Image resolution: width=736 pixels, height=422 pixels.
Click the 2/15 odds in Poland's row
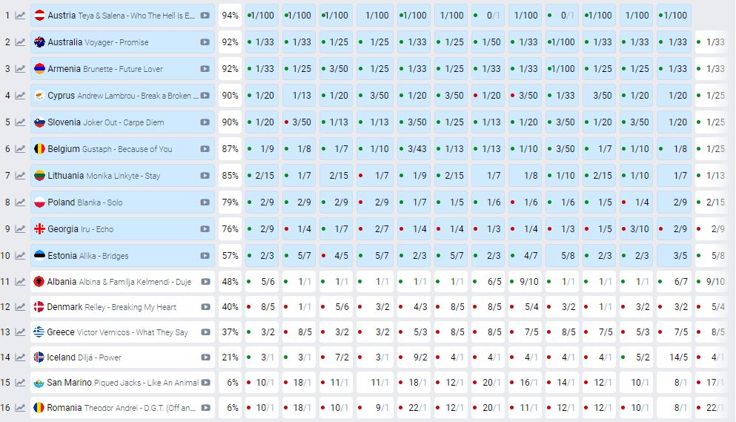[712, 202]
